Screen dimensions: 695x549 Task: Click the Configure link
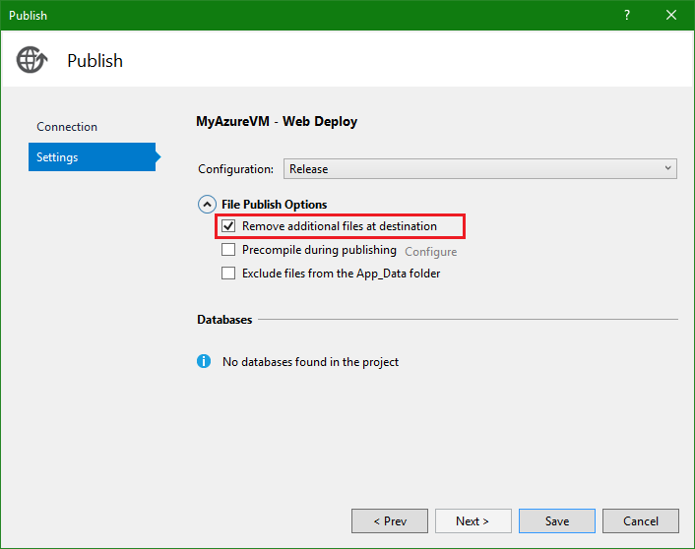tap(431, 252)
